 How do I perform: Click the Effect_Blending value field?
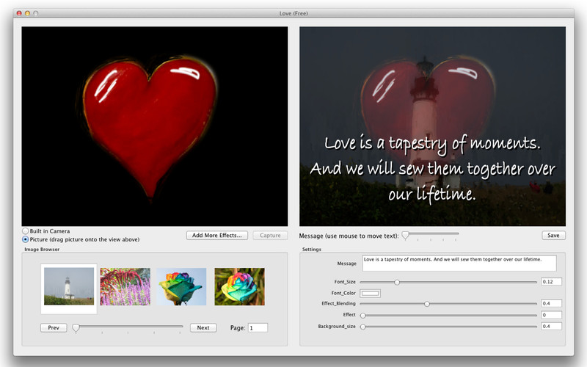pyautogui.click(x=552, y=303)
